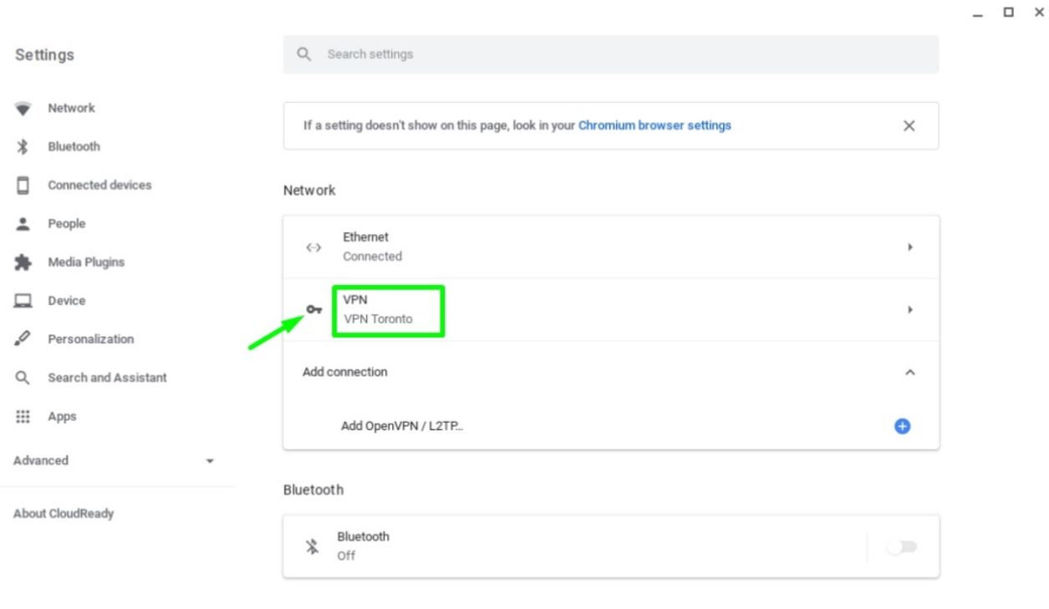Click the Connected devices phone icon

[x=23, y=185]
